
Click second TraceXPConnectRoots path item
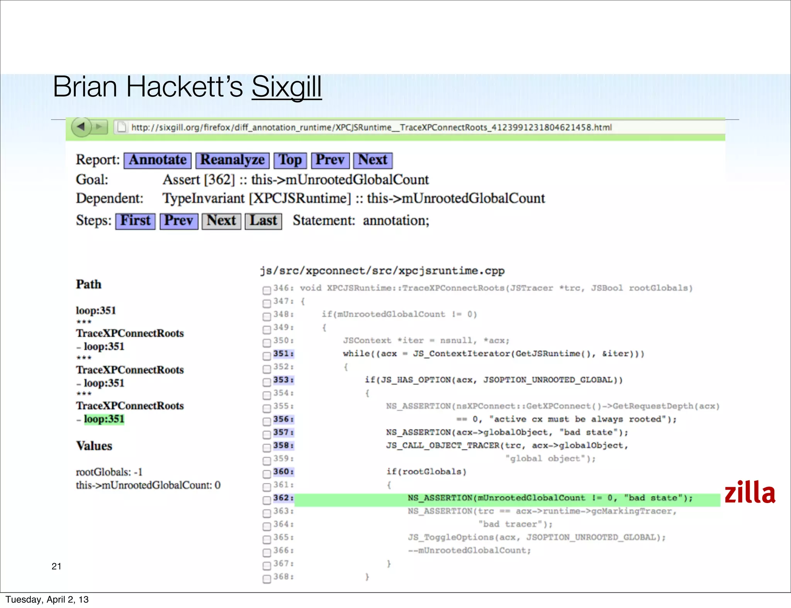130,370
